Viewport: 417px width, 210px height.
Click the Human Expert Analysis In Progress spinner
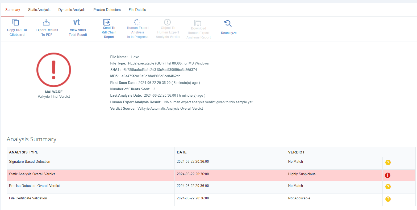point(137,22)
